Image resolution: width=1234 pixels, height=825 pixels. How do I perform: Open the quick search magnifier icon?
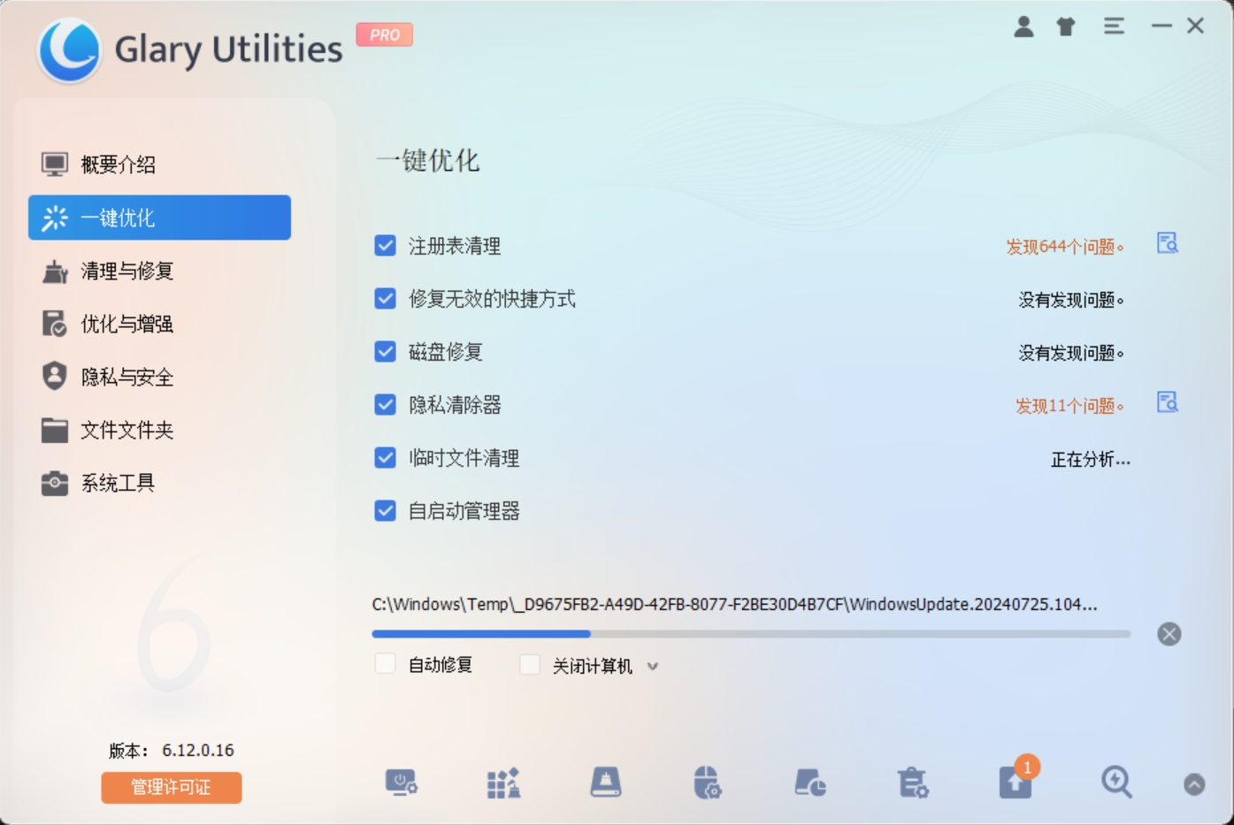tap(1116, 783)
